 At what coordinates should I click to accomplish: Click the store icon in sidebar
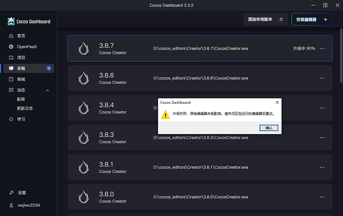(x=11, y=79)
